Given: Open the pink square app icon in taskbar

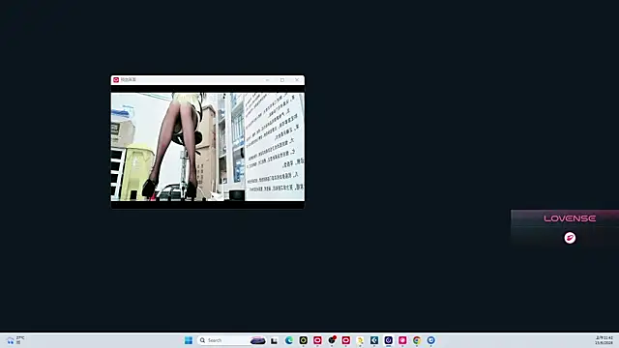Looking at the screenshot, I should pos(402,340).
